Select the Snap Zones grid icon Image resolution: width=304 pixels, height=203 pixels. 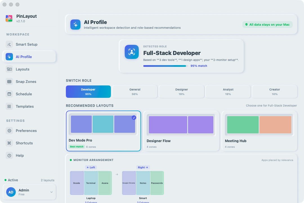9,81
